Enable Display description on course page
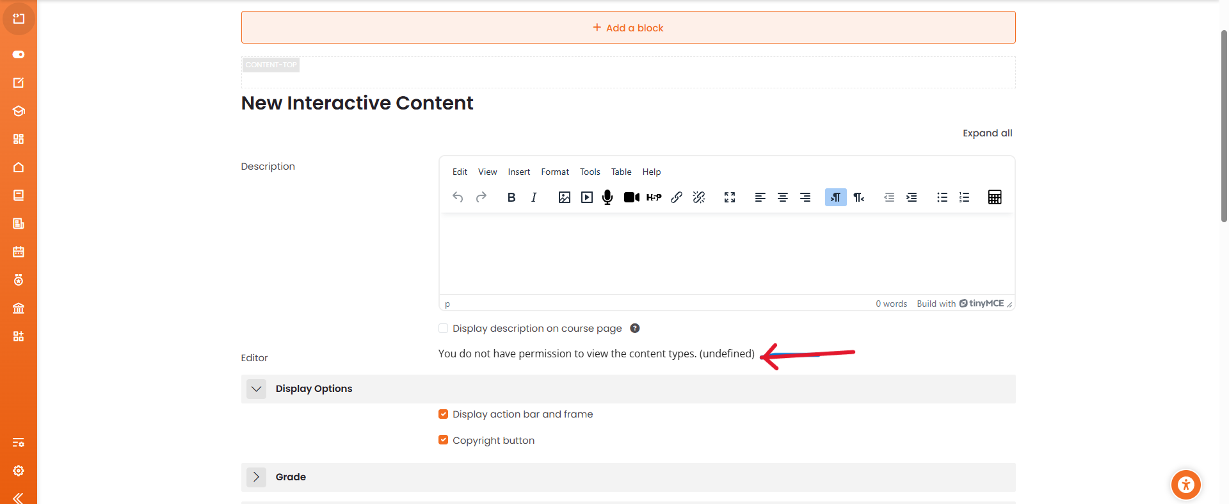Viewport: 1229px width, 504px height. (443, 329)
